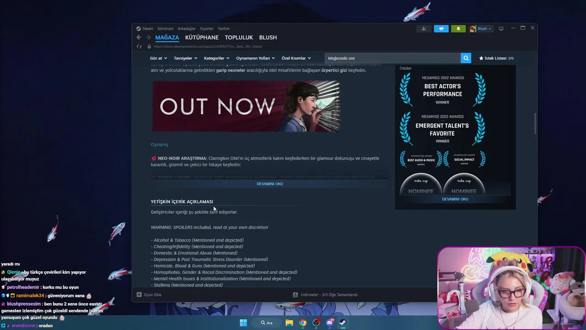Open the Yardım menu
This screenshot has height=330, width=586.
point(223,28)
